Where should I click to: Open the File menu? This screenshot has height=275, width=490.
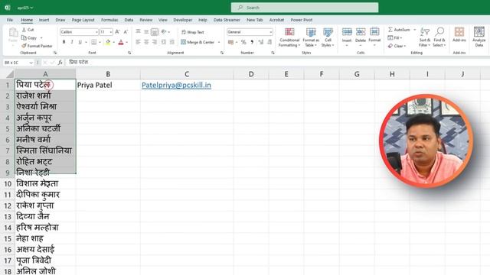10,20
